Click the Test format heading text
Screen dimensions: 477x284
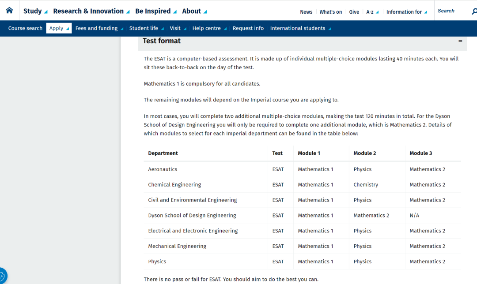coord(162,41)
